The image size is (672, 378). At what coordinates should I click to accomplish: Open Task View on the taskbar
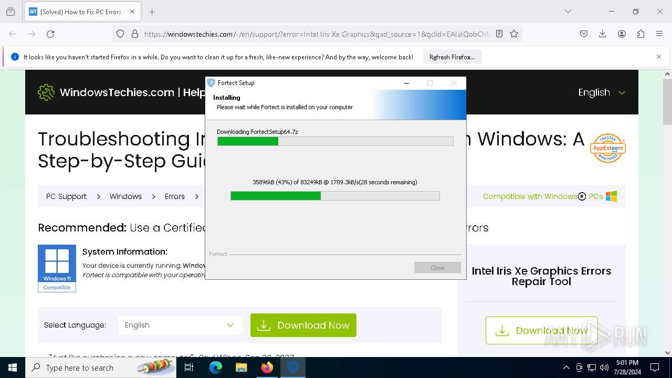point(189,367)
